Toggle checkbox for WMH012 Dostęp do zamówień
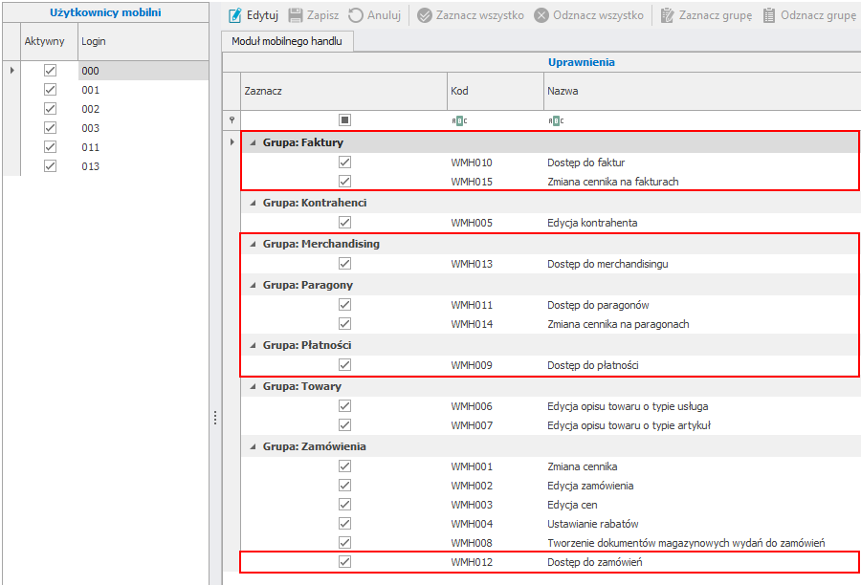The height and width of the screenshot is (585, 861). coord(344,562)
